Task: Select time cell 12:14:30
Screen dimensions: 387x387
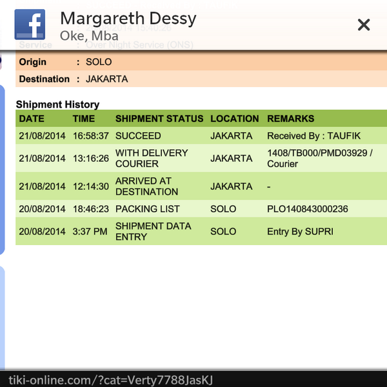Action: (x=90, y=186)
